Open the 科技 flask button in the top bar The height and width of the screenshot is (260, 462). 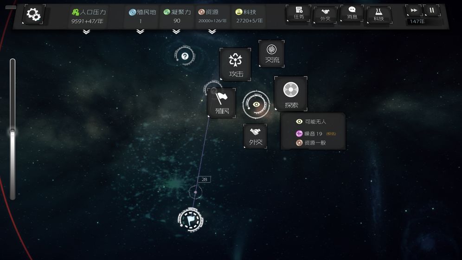379,14
